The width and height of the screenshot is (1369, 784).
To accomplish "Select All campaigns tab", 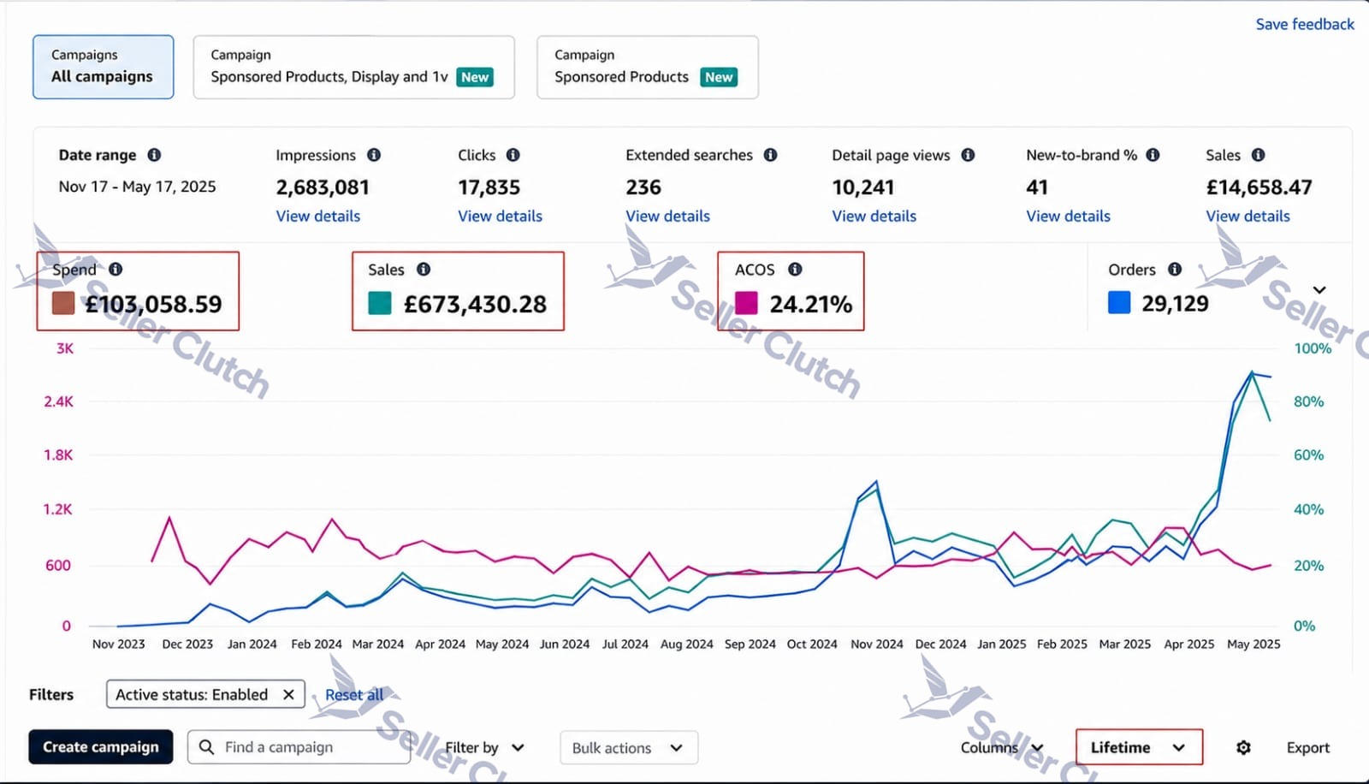I will pyautogui.click(x=104, y=67).
